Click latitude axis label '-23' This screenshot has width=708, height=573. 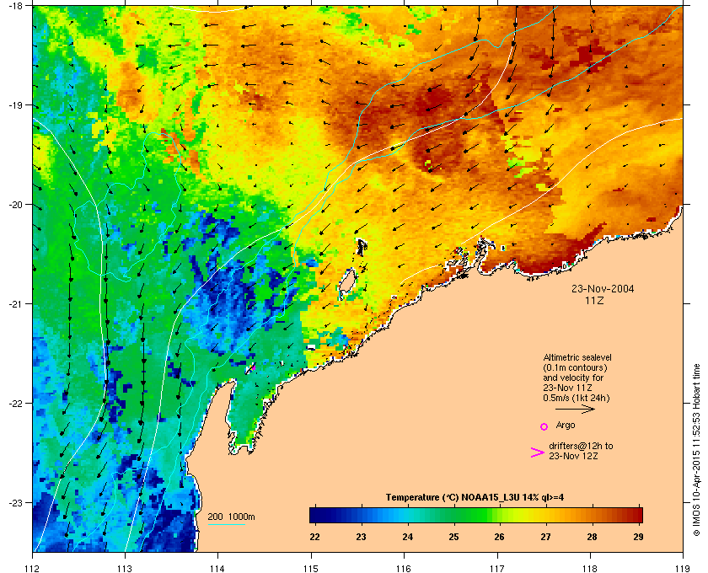[15, 502]
